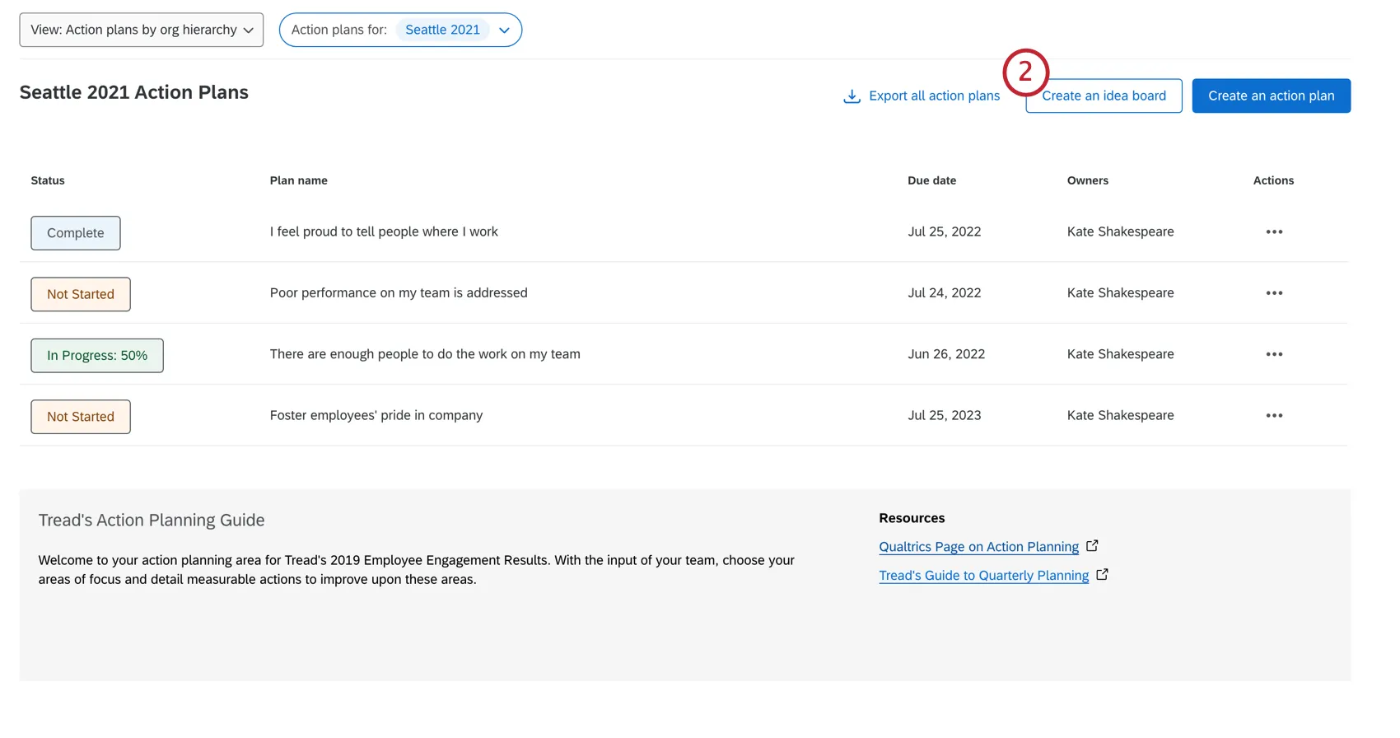Click the export download icon
The image size is (1400, 738).
(x=852, y=96)
